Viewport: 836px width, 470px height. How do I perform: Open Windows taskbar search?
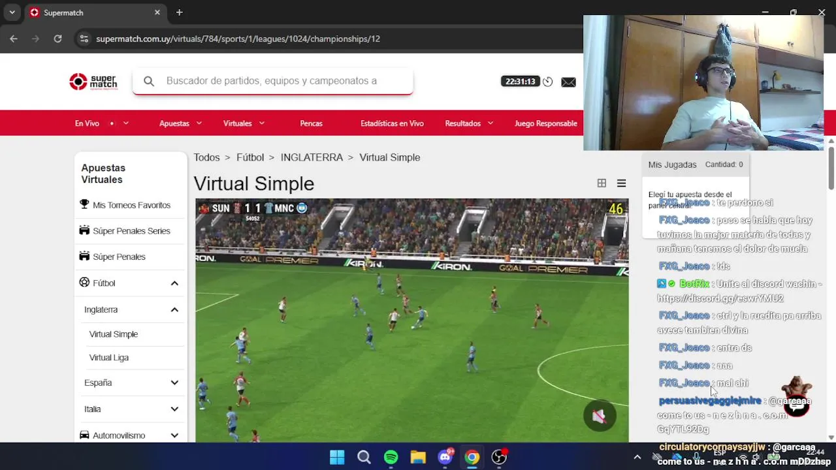tap(364, 457)
